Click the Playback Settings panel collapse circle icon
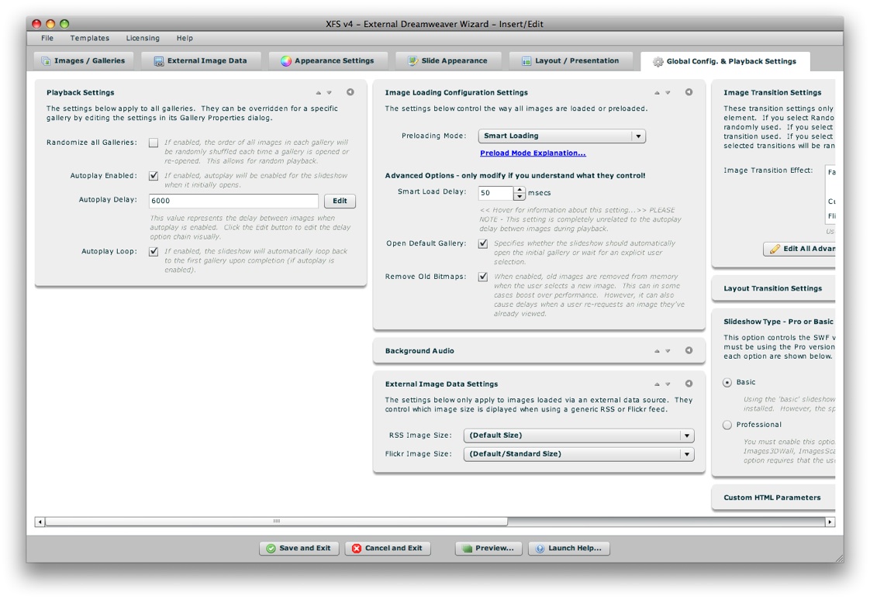The image size is (870, 599). coord(350,92)
